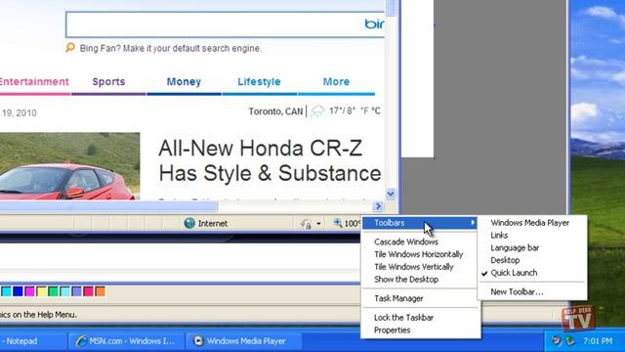
Task: Click the protected mode lock icon
Action: coord(306,224)
